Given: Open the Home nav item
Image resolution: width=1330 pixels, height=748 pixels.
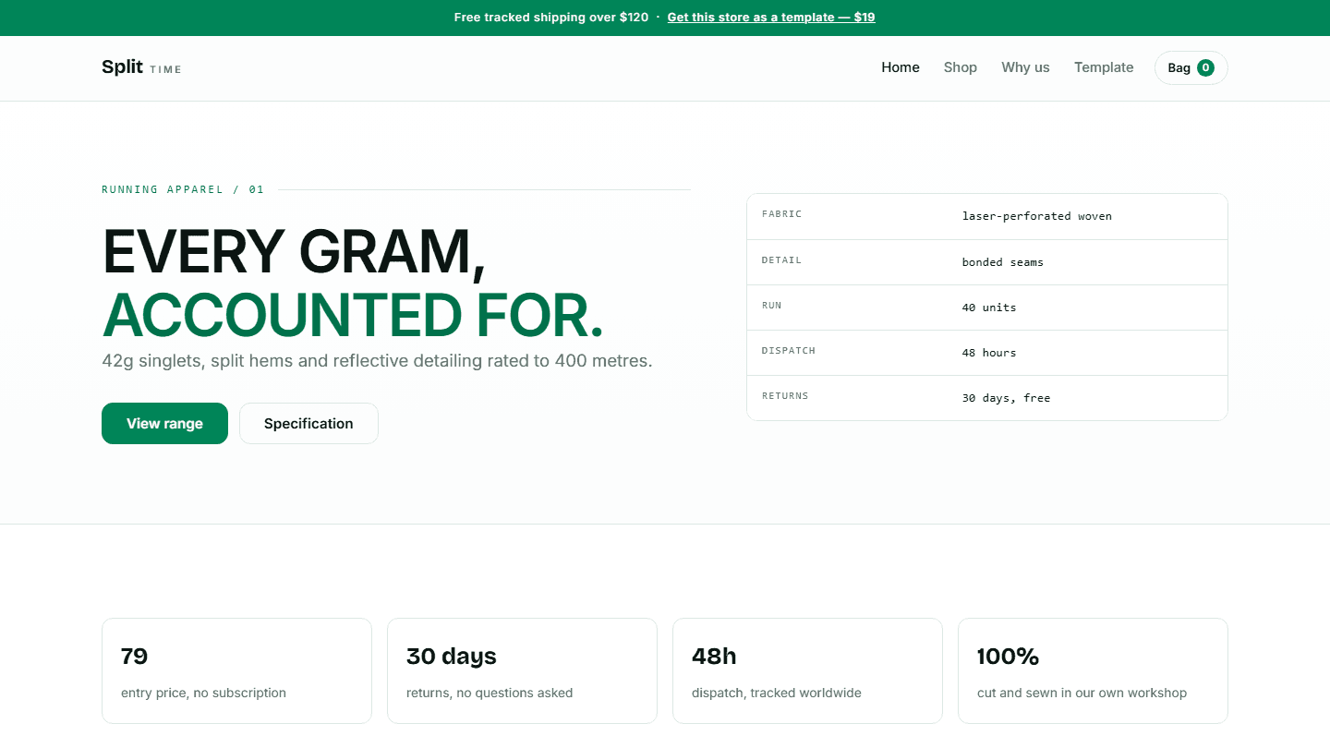Looking at the screenshot, I should [901, 67].
